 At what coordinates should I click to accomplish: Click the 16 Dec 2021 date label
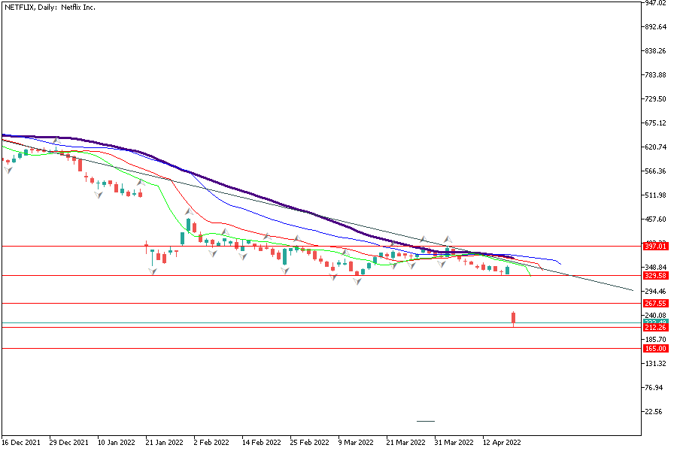[x=21, y=443]
